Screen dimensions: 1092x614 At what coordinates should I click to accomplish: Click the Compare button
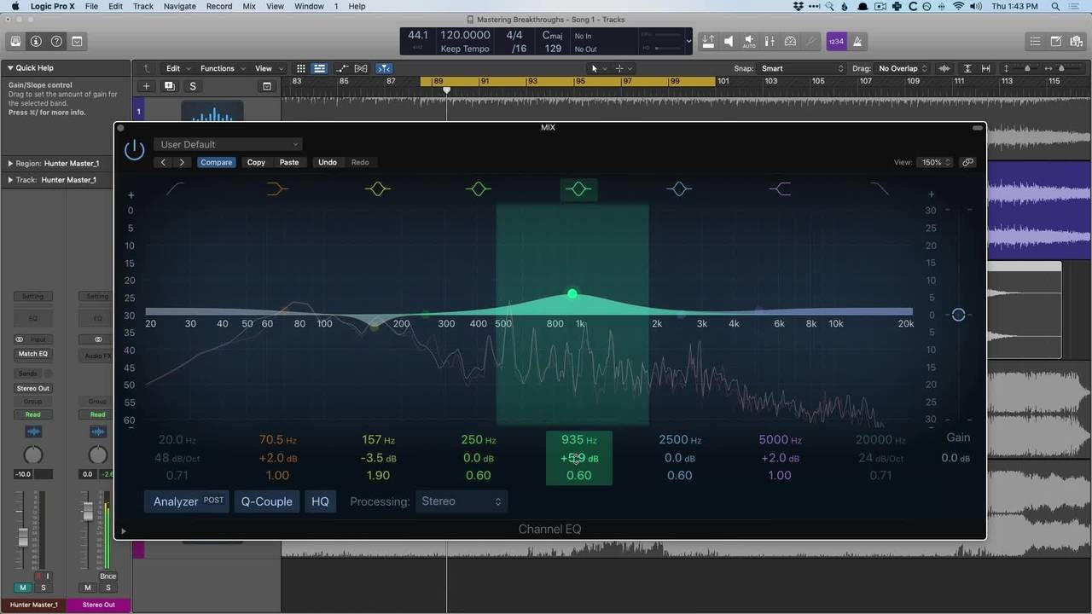216,162
